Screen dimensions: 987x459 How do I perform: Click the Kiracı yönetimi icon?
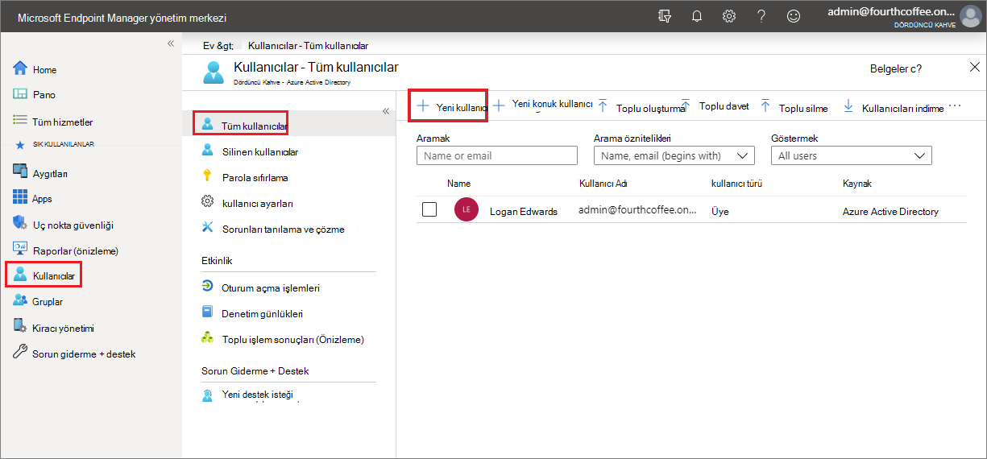coord(21,327)
